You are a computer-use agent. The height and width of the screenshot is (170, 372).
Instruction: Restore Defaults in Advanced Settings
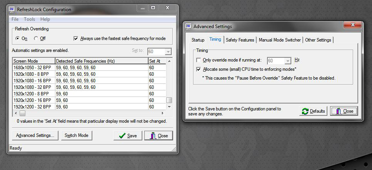click(x=314, y=111)
